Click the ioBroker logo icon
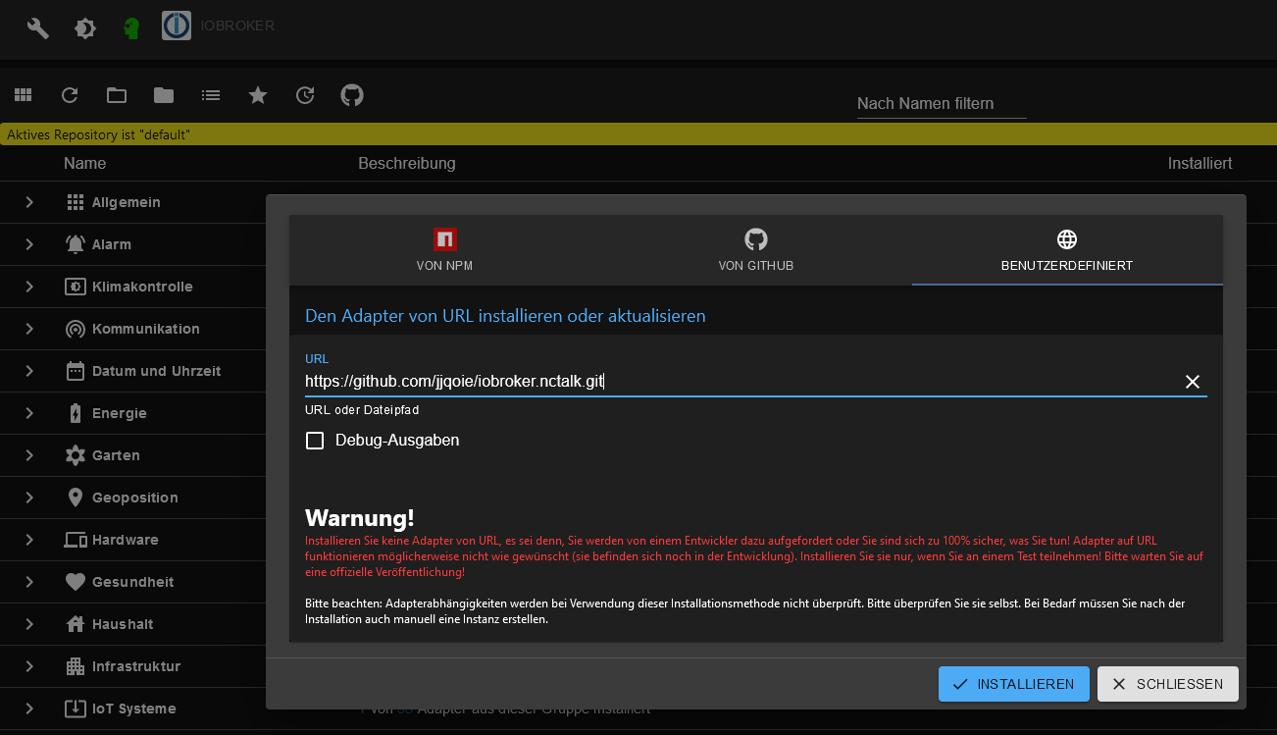This screenshot has width=1277, height=735. click(x=177, y=26)
